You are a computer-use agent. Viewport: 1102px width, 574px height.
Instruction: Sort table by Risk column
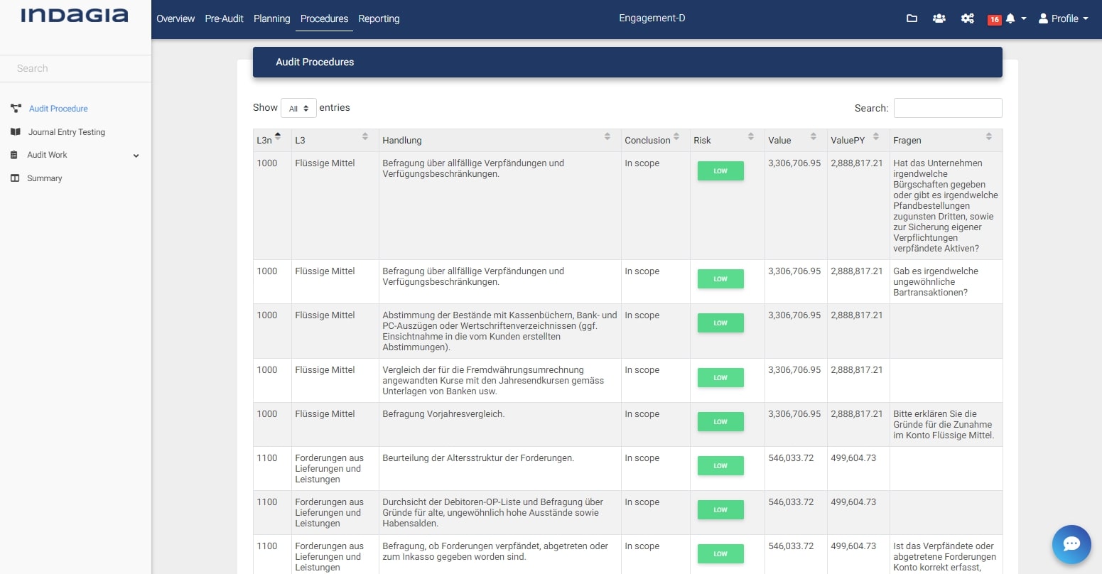pos(726,140)
